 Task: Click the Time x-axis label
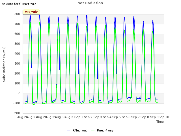(160, 122)
